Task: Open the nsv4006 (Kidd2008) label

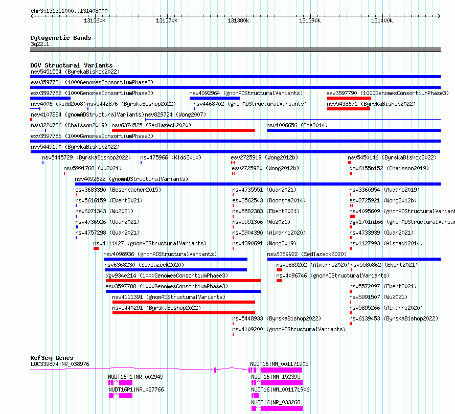Action: coord(58,104)
